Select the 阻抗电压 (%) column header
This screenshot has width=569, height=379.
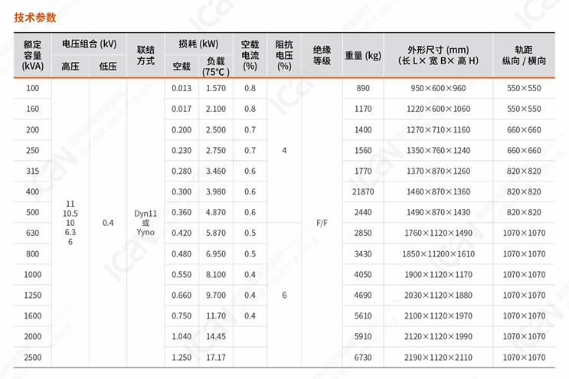(284, 55)
